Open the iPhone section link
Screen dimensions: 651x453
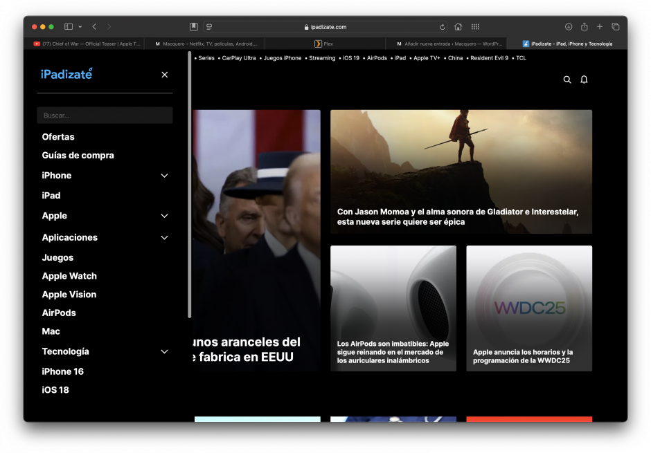[x=57, y=175]
